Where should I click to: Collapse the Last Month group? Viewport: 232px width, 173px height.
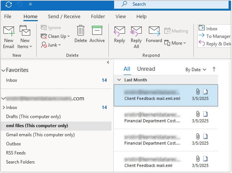[x=119, y=80]
